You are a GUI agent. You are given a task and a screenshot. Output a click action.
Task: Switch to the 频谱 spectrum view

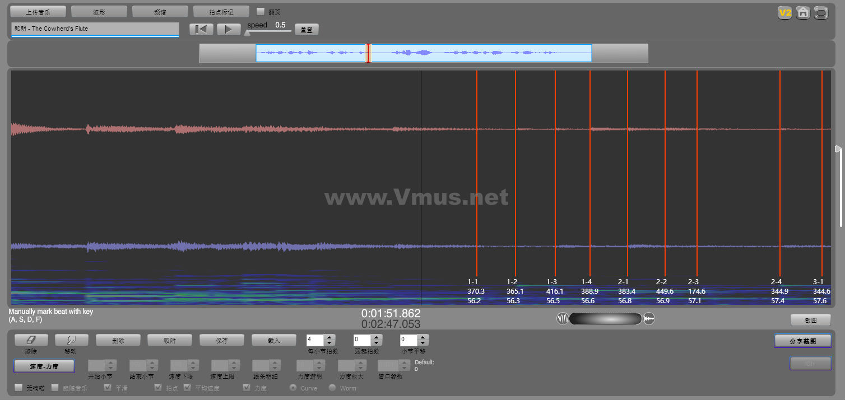coord(160,12)
